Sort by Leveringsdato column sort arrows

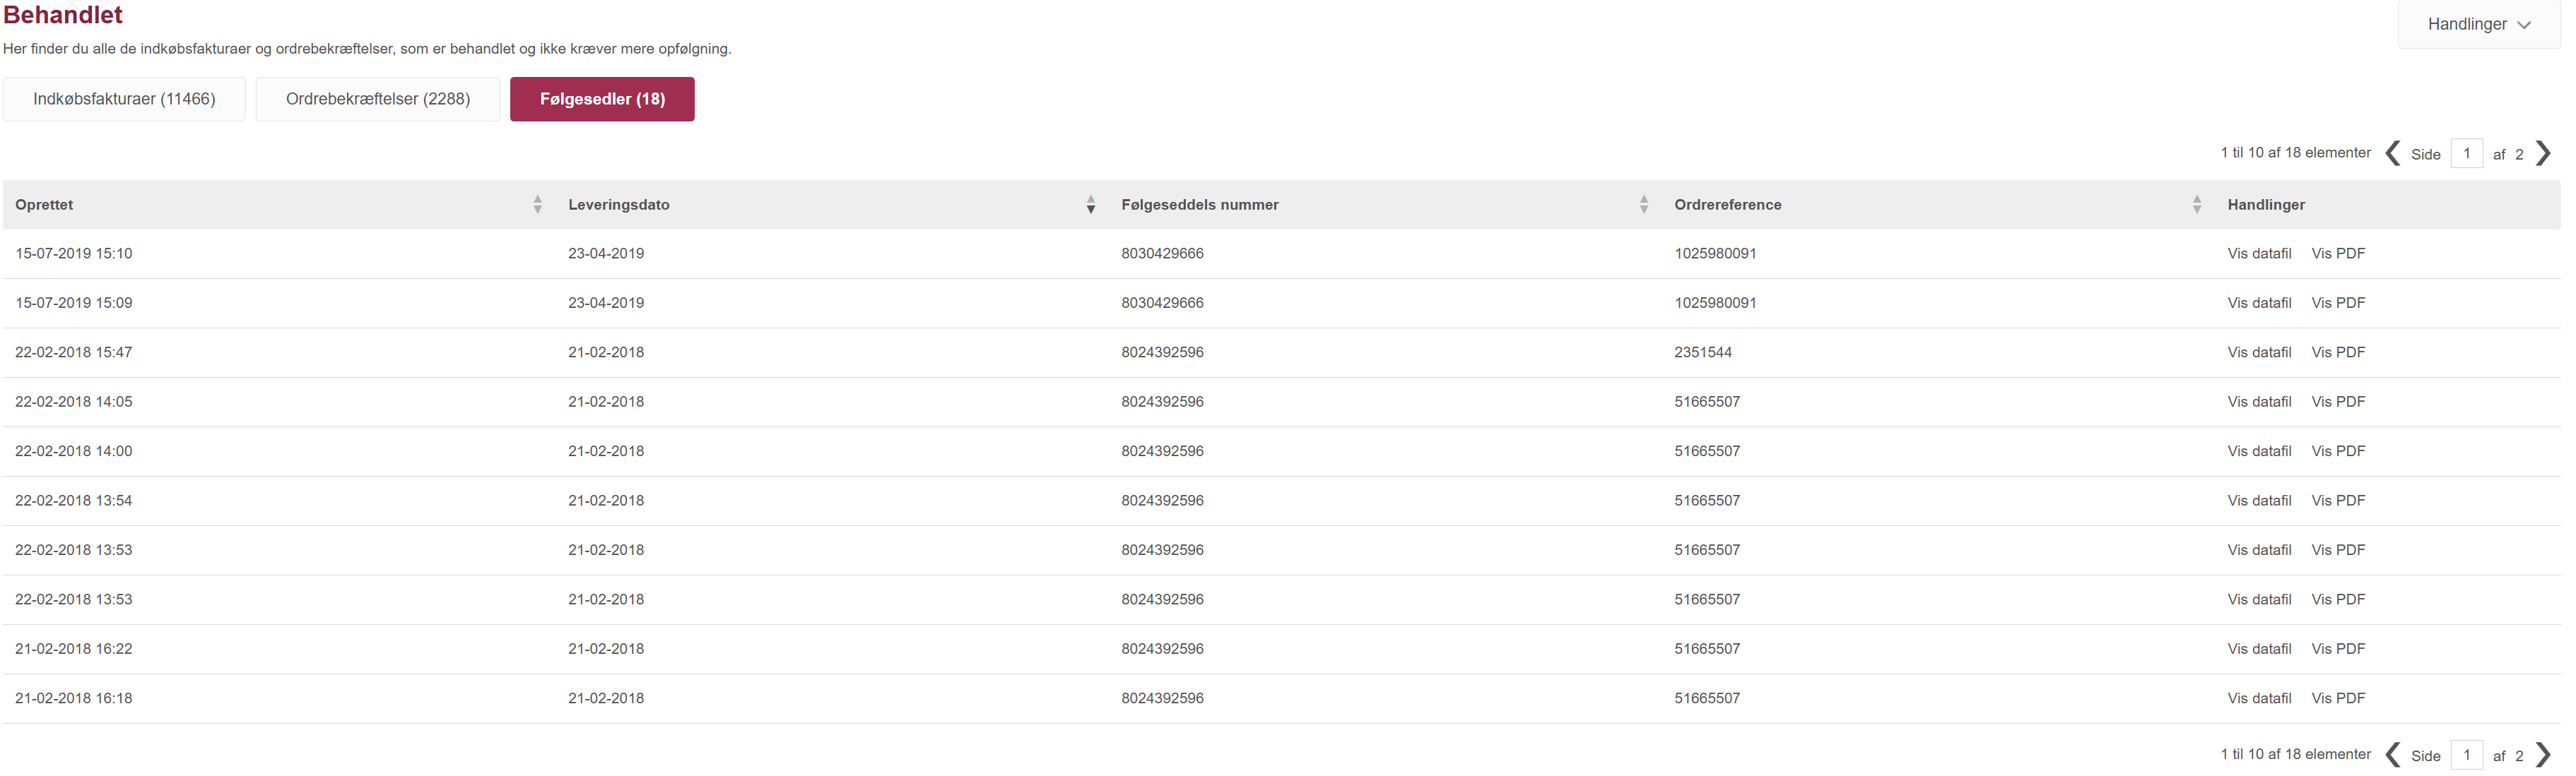1091,205
